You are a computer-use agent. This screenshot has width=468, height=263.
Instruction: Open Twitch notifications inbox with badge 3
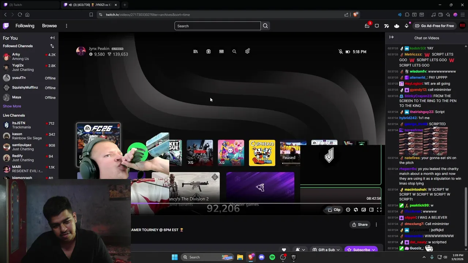coord(367,26)
